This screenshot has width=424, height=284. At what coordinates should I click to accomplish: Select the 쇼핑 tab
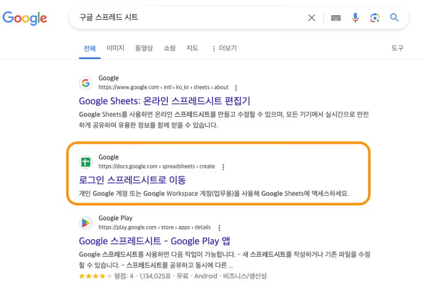point(169,48)
